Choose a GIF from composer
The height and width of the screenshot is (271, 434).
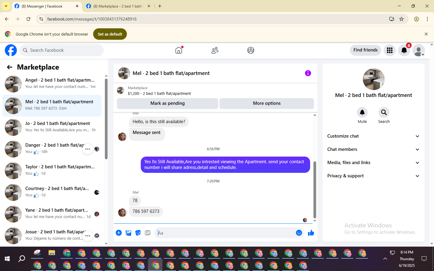[x=148, y=233]
